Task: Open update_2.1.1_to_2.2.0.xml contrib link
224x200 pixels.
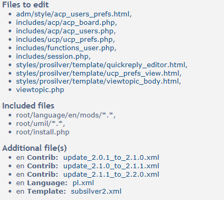Action: (x=111, y=175)
